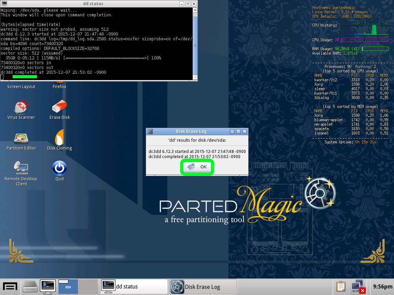Open dd status window menu icon

(4, 3)
